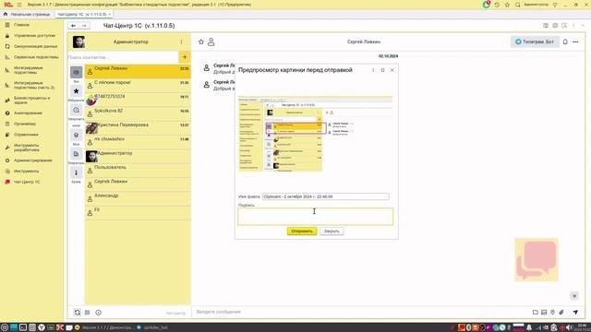Image resolution: width=591 pixels, height=332 pixels.
Task: Click Отправить button in preview dialog
Action: (302, 231)
